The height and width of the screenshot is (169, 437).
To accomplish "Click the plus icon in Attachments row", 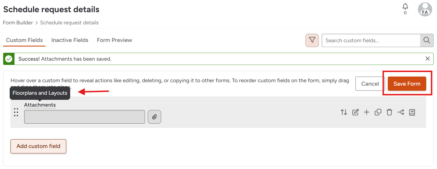I will (367, 112).
